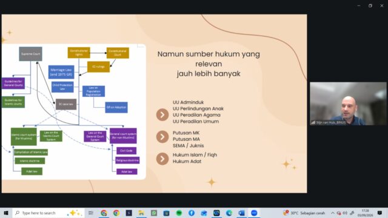388x218 pixels.
Task: Click the Guidelines for Islamic courts box
Action: (13, 102)
